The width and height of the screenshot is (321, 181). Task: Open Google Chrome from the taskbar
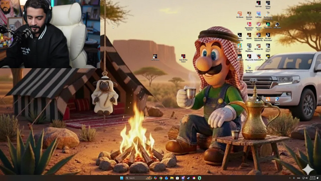click(x=161, y=178)
